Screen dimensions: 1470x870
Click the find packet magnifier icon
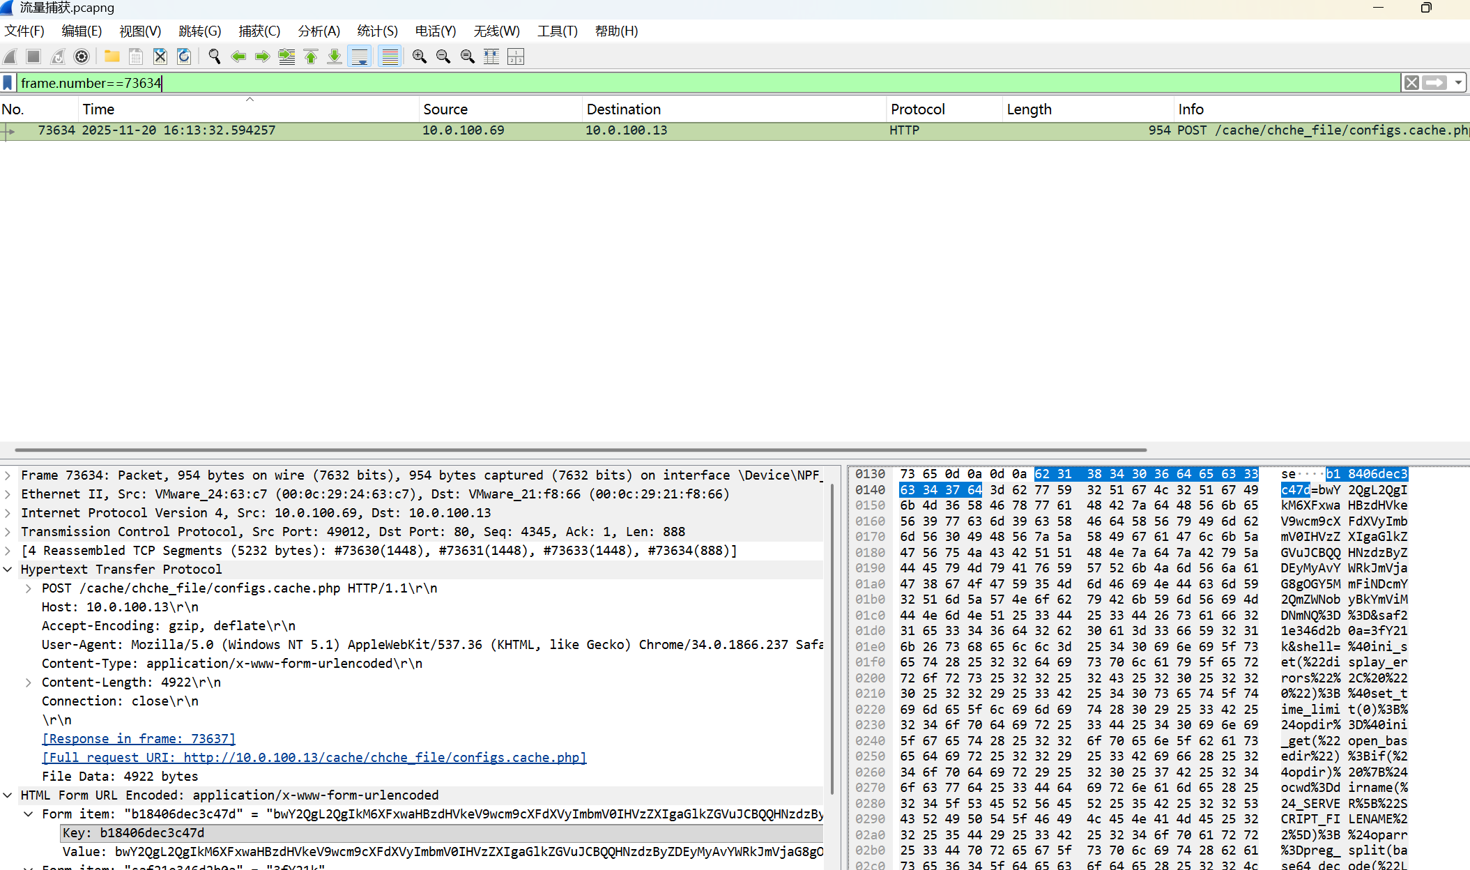coord(215,56)
